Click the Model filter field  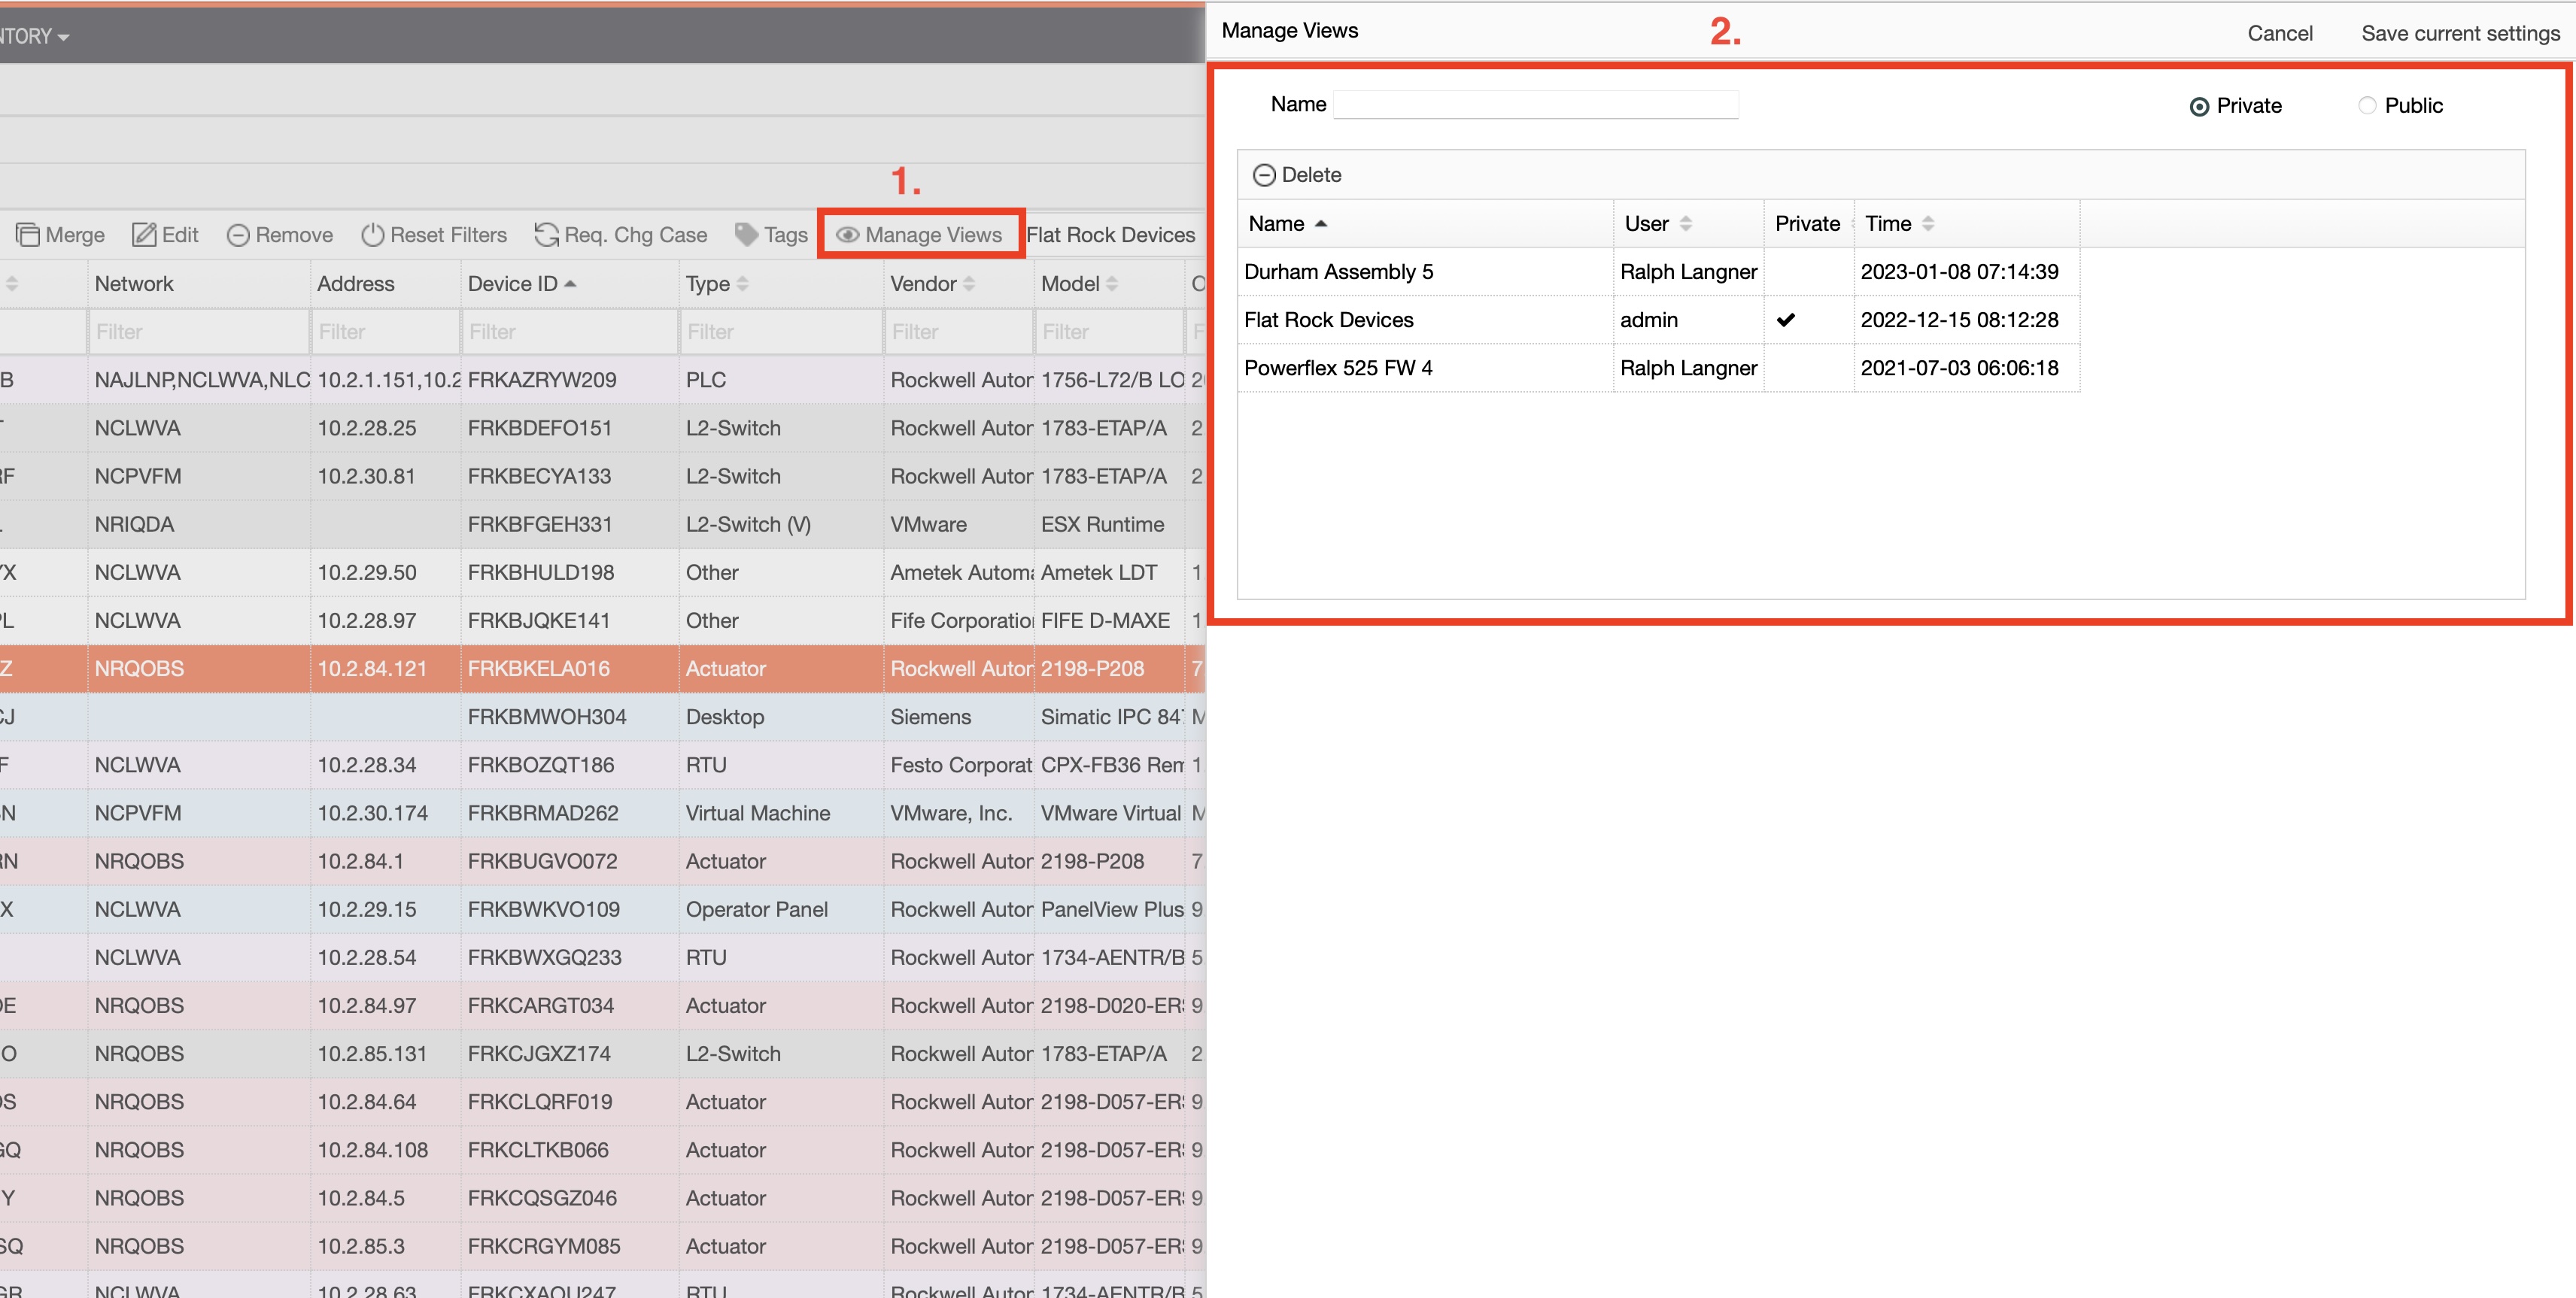[x=1108, y=332]
